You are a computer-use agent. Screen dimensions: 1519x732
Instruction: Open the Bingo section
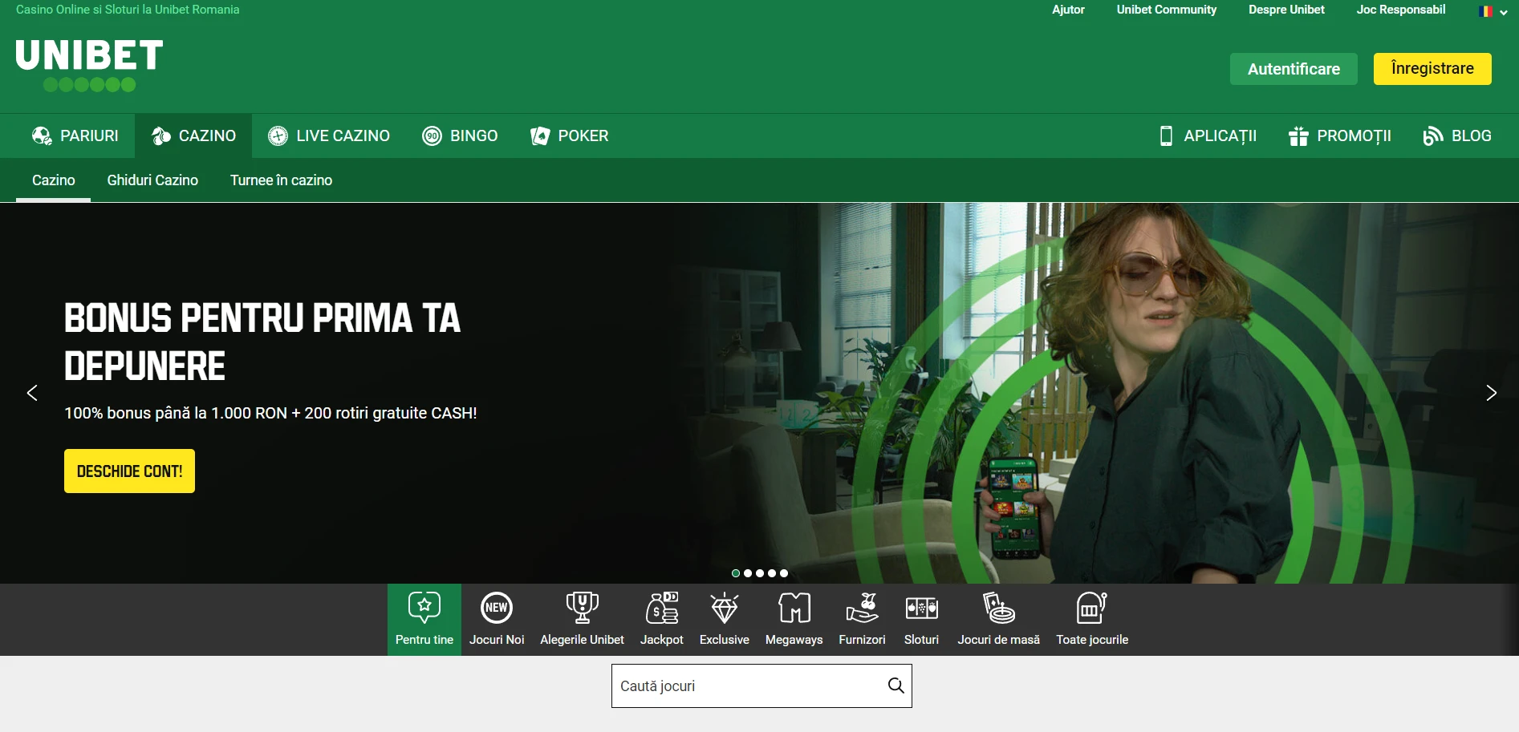click(460, 135)
